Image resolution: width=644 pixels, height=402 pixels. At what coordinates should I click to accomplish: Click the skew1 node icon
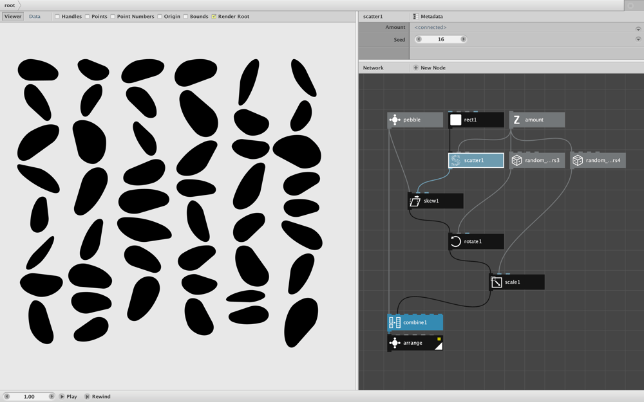(415, 201)
